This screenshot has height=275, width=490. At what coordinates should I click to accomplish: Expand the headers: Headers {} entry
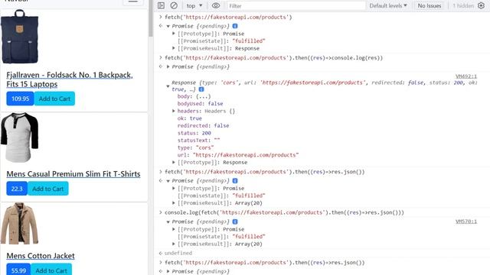[174, 111]
